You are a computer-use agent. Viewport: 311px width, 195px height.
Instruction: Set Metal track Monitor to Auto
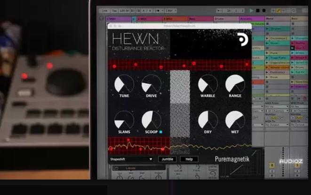point(274,118)
